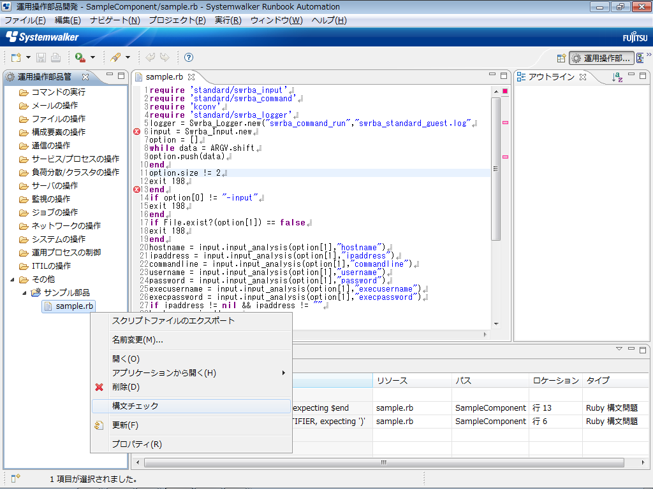Click the Forward navigation arrow icon

point(165,58)
